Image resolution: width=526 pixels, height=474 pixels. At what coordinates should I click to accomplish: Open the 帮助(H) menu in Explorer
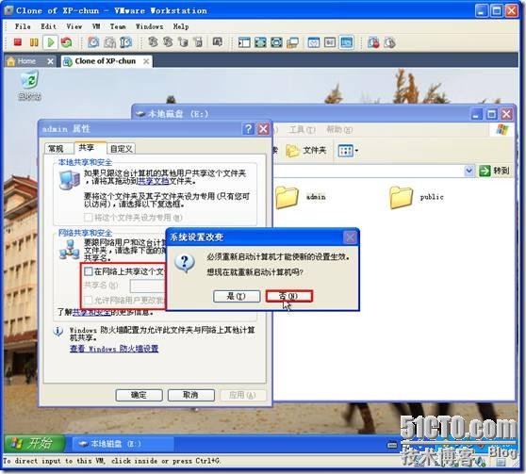[339, 129]
